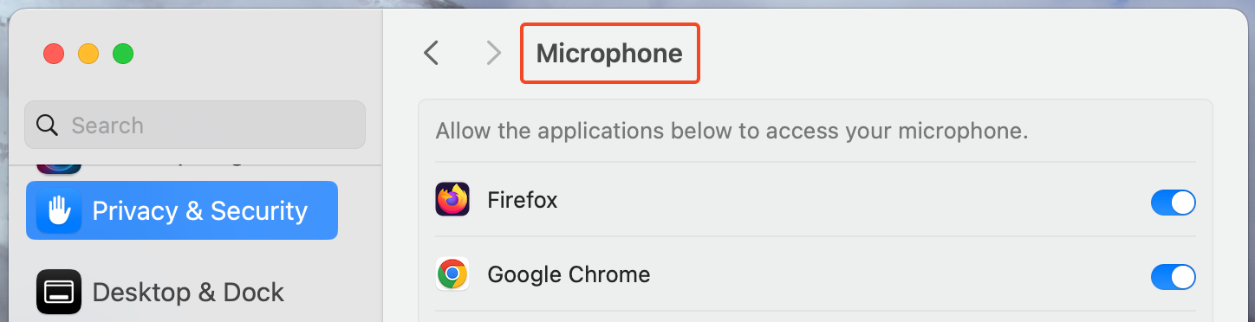Click the magnifying glass search icon
The width and height of the screenshot is (1255, 322).
point(47,125)
